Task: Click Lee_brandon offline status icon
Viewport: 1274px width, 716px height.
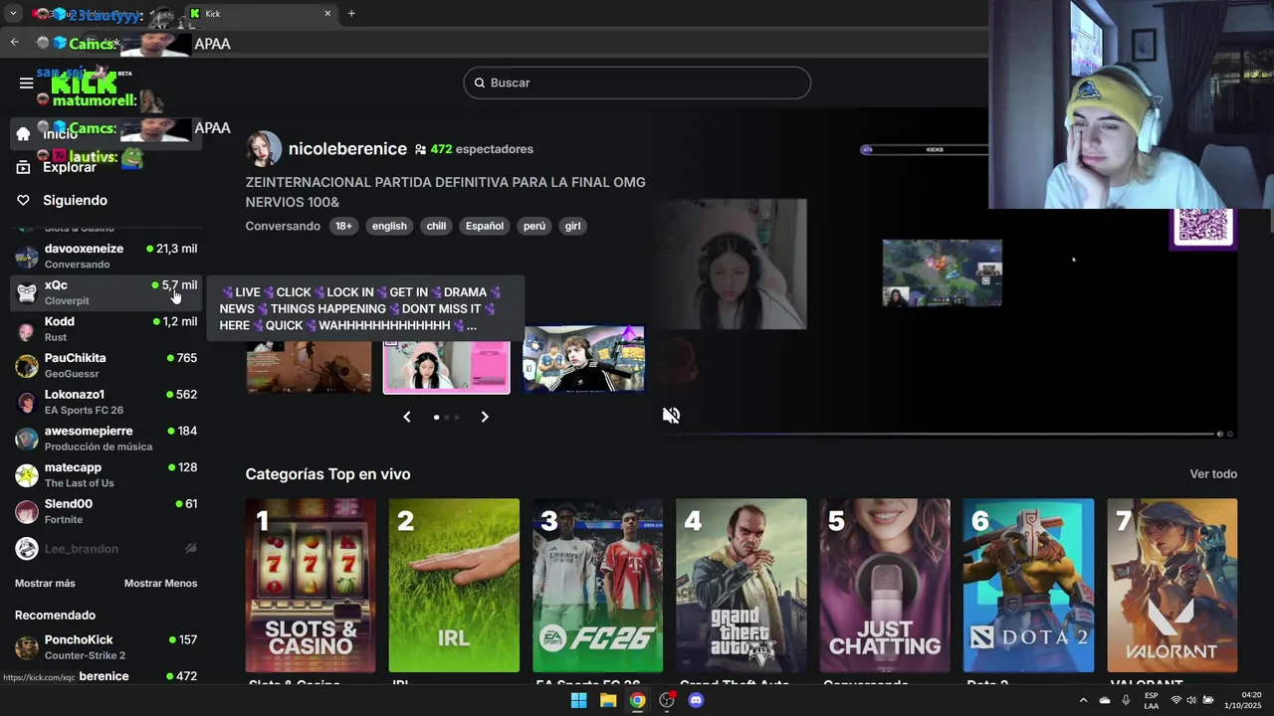Action: tap(191, 548)
